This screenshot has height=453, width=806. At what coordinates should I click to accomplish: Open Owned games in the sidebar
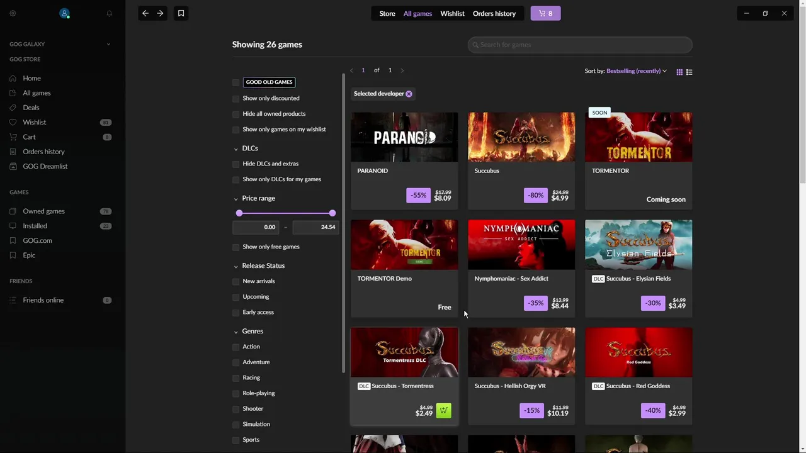pyautogui.click(x=43, y=211)
